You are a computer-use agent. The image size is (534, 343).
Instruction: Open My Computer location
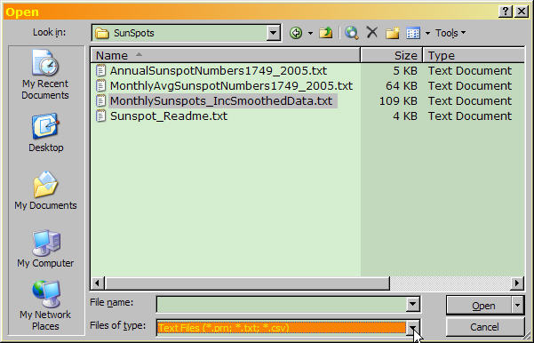tap(45, 249)
